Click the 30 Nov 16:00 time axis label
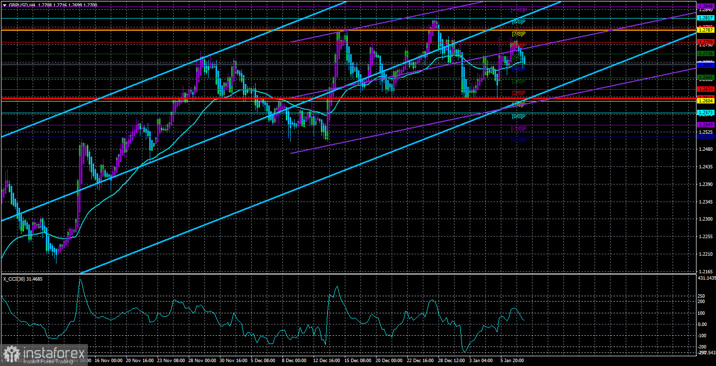The height and width of the screenshot is (366, 716). tap(235, 361)
